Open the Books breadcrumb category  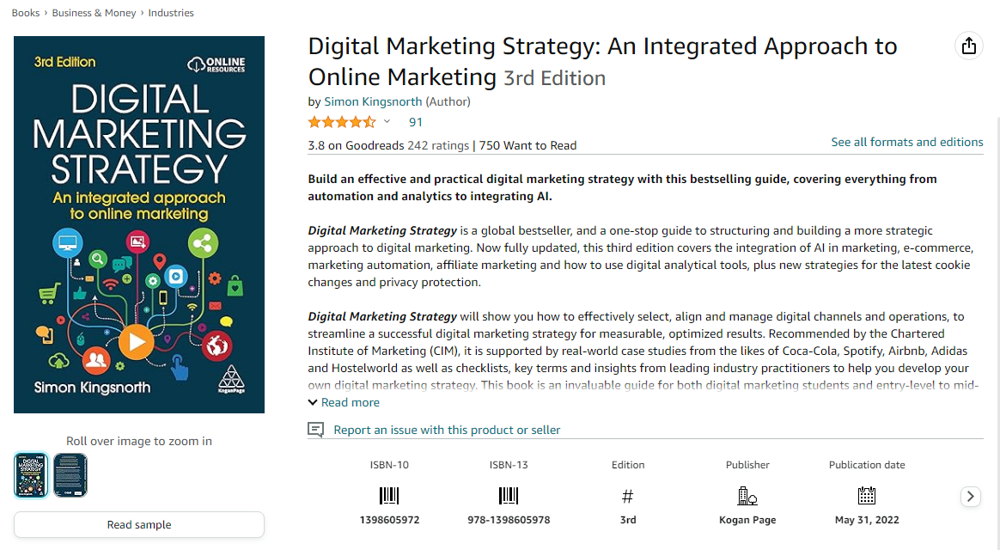tap(25, 12)
